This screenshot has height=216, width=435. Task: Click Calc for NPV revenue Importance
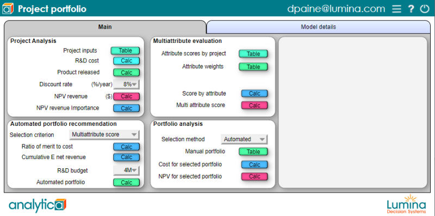(126, 109)
